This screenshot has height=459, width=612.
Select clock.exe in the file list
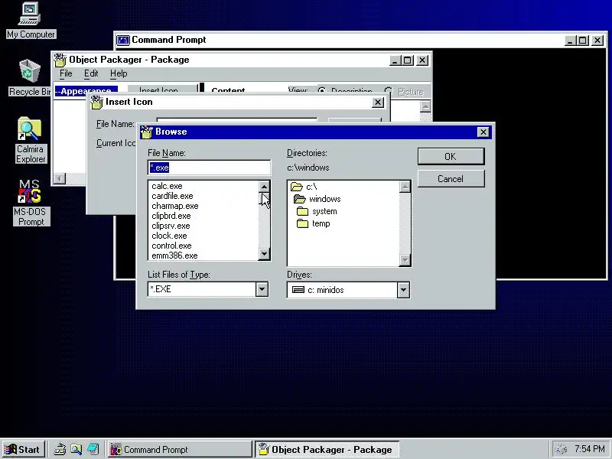coord(169,236)
